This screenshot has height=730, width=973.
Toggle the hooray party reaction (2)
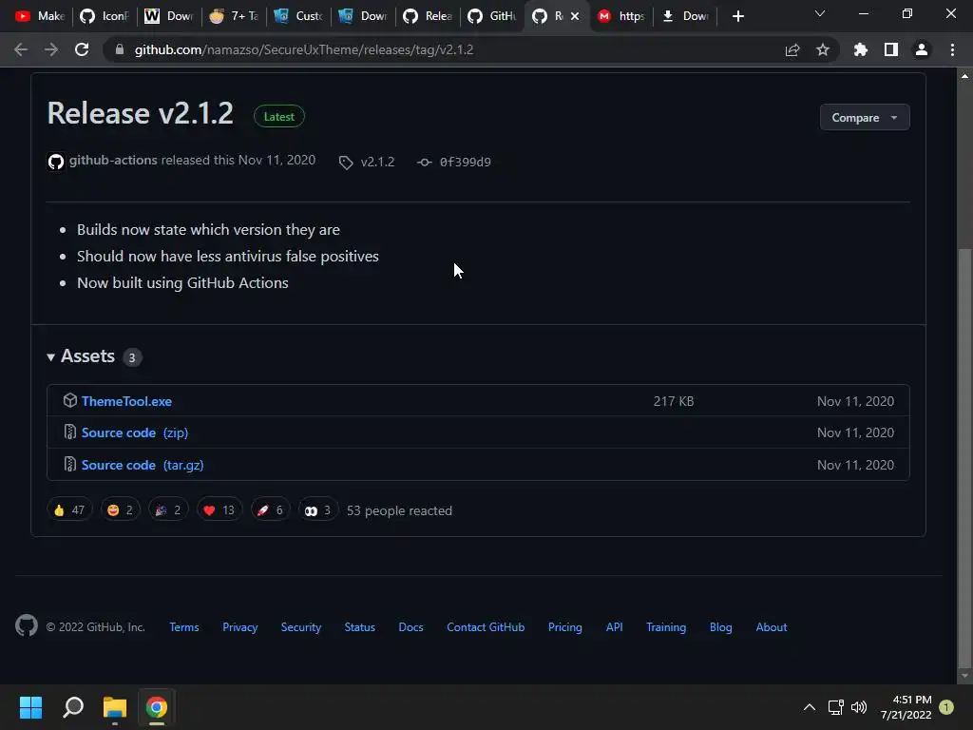168,509
